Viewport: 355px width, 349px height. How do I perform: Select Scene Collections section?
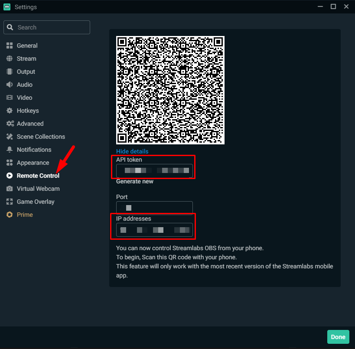coord(41,137)
